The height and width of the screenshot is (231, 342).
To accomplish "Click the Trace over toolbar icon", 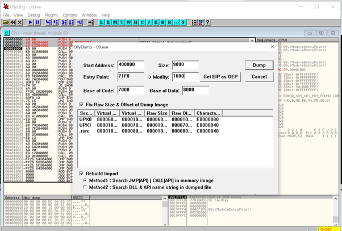I will point(71,22).
